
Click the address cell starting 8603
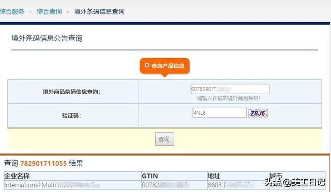pos(238,185)
